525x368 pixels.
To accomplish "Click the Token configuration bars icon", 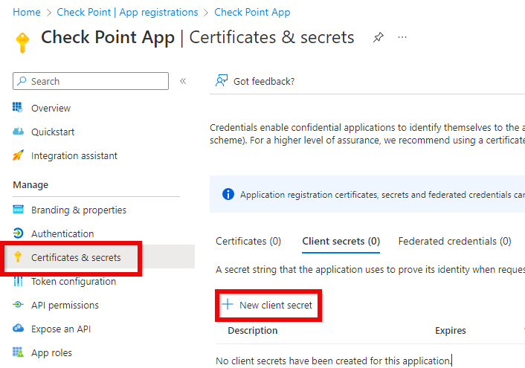I will pos(18,281).
